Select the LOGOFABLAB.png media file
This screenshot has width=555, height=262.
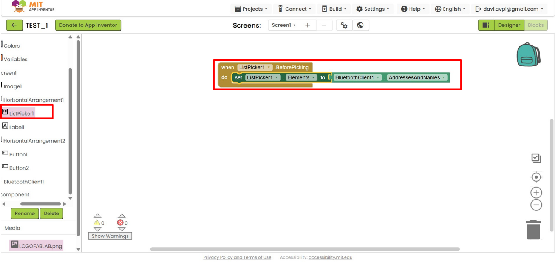[x=36, y=245]
